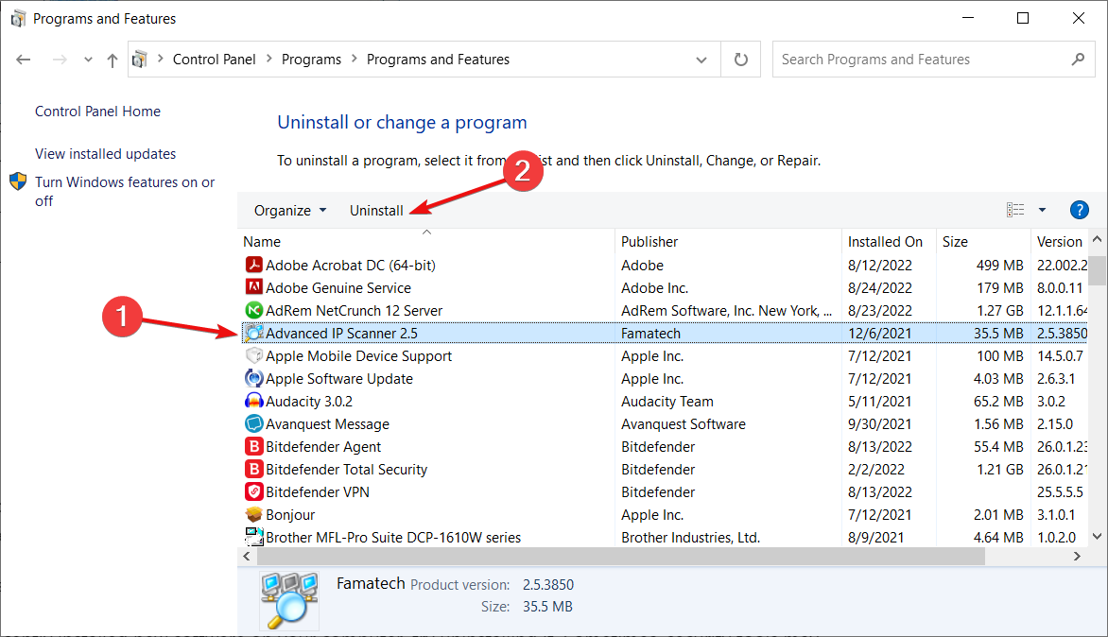The height and width of the screenshot is (637, 1108).
Task: Click the Bonjour package icon
Action: coord(253,514)
